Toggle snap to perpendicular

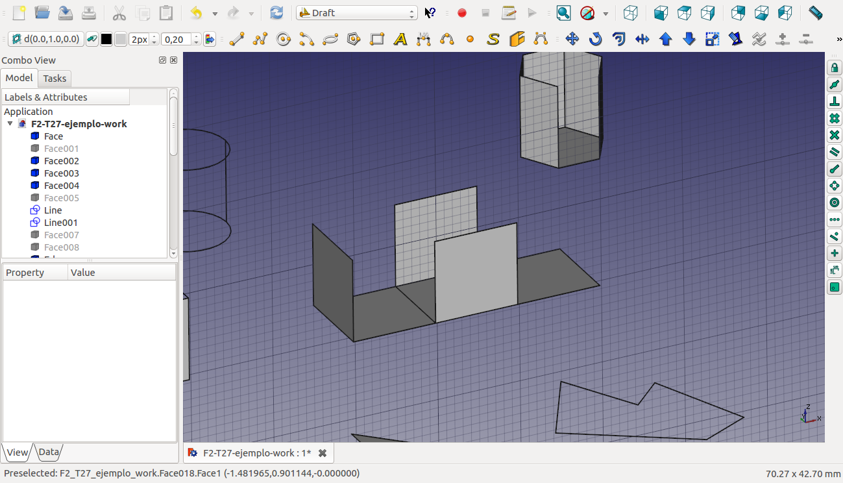tap(835, 101)
